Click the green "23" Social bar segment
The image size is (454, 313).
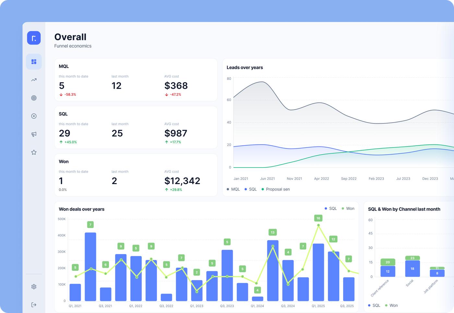coord(412,258)
